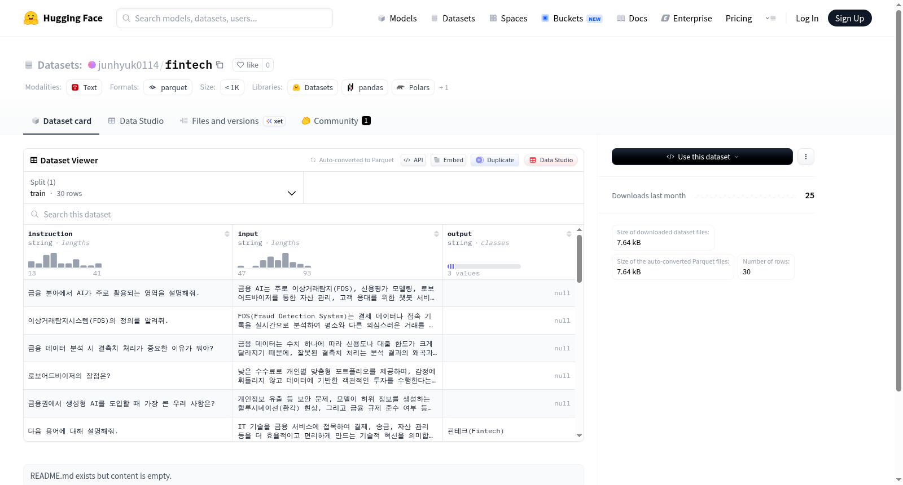The image size is (903, 485).
Task: Open the Docs navigation item
Action: 632,18
